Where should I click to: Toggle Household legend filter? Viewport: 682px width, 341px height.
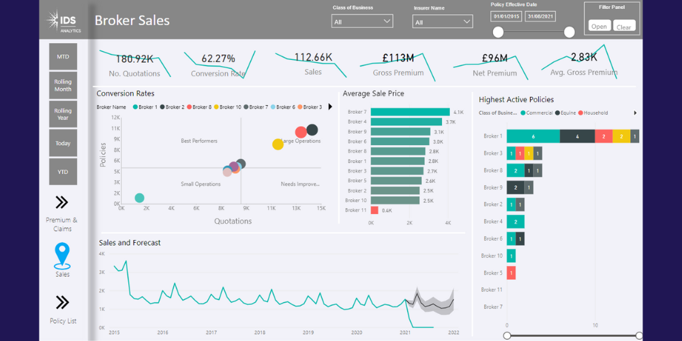point(595,113)
